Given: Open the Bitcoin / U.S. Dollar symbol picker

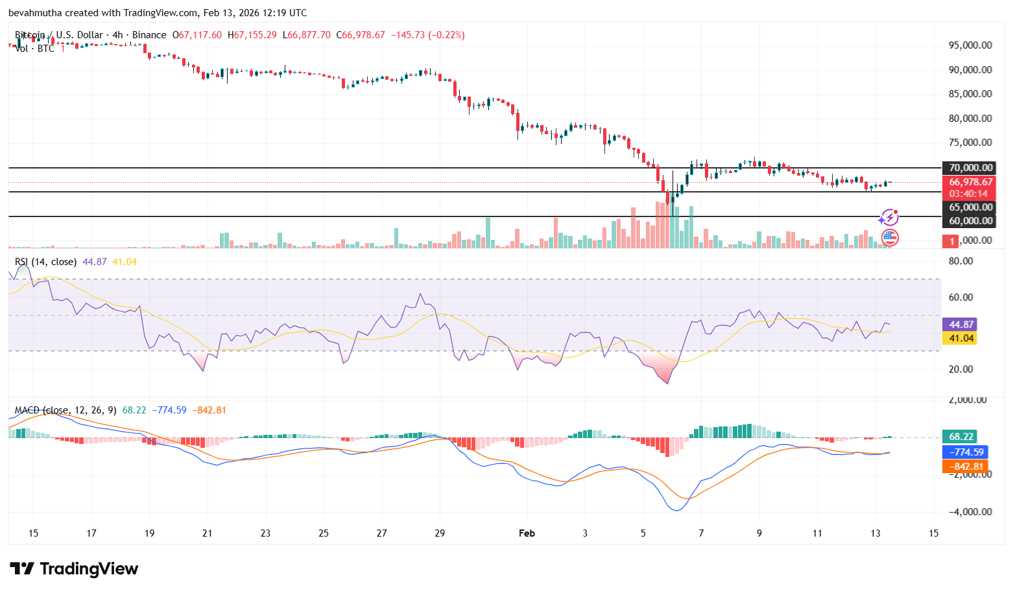Looking at the screenshot, I should (58, 34).
